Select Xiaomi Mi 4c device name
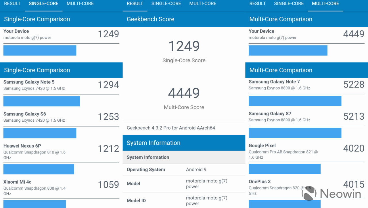Viewport: 368px width, 208px height. coord(17,182)
